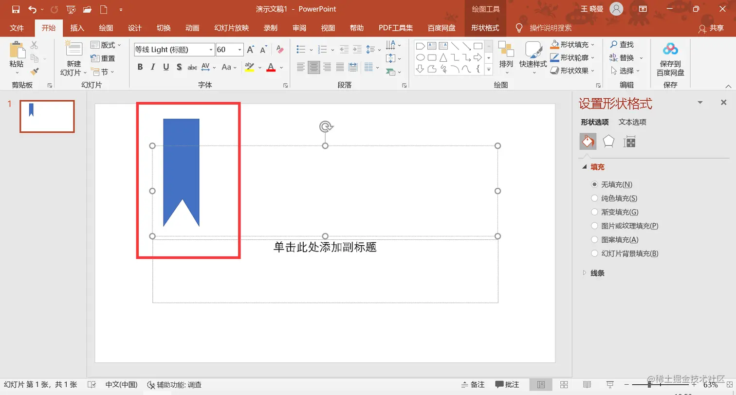
Task: Click the 重置 (Reset) button
Action: 103,58
